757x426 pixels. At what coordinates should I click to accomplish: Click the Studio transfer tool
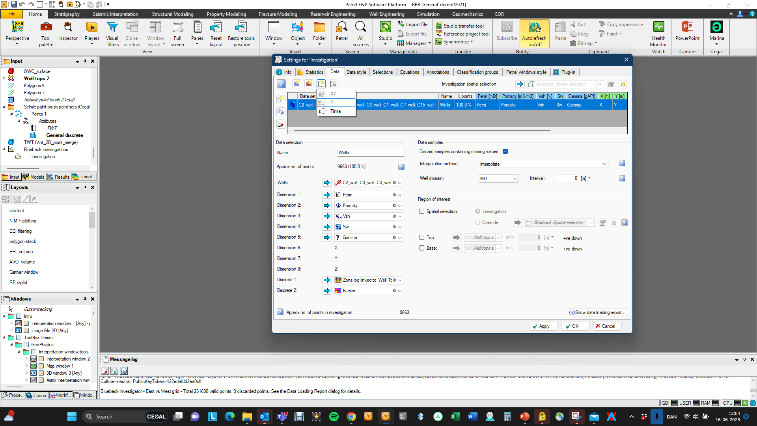click(x=460, y=26)
